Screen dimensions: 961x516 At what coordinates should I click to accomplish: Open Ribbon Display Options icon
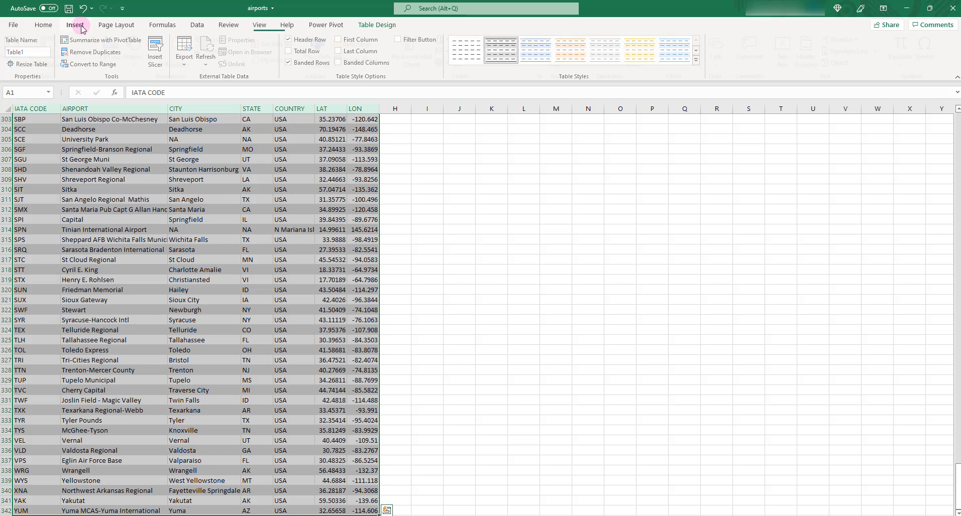pyautogui.click(x=883, y=8)
